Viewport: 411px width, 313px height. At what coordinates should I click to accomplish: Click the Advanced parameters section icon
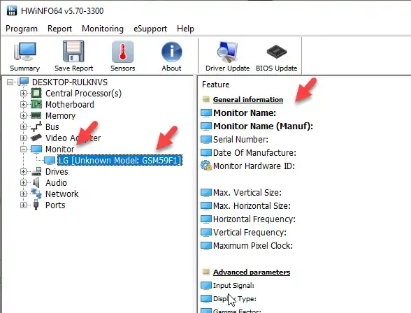206,272
